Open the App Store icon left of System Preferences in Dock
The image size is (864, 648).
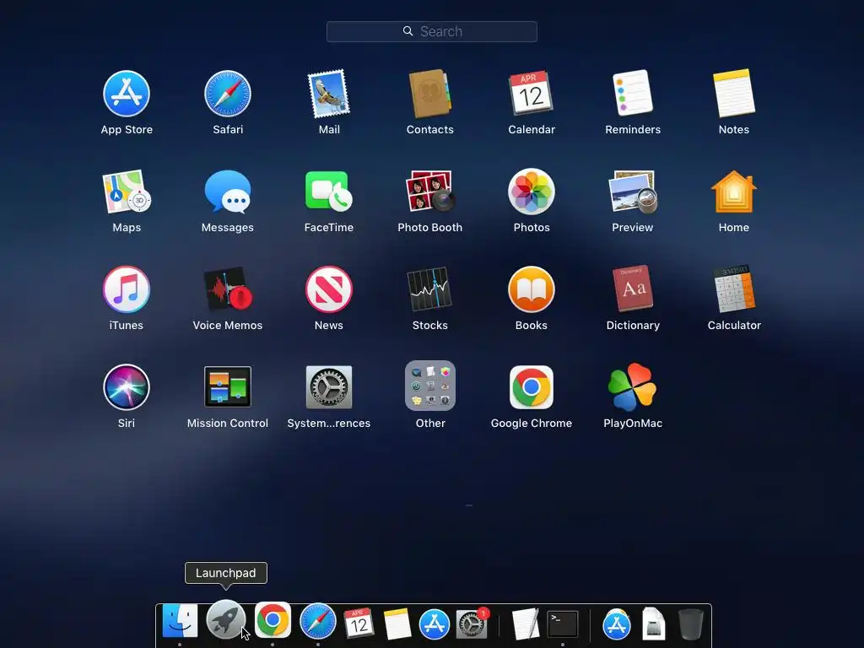(x=435, y=624)
